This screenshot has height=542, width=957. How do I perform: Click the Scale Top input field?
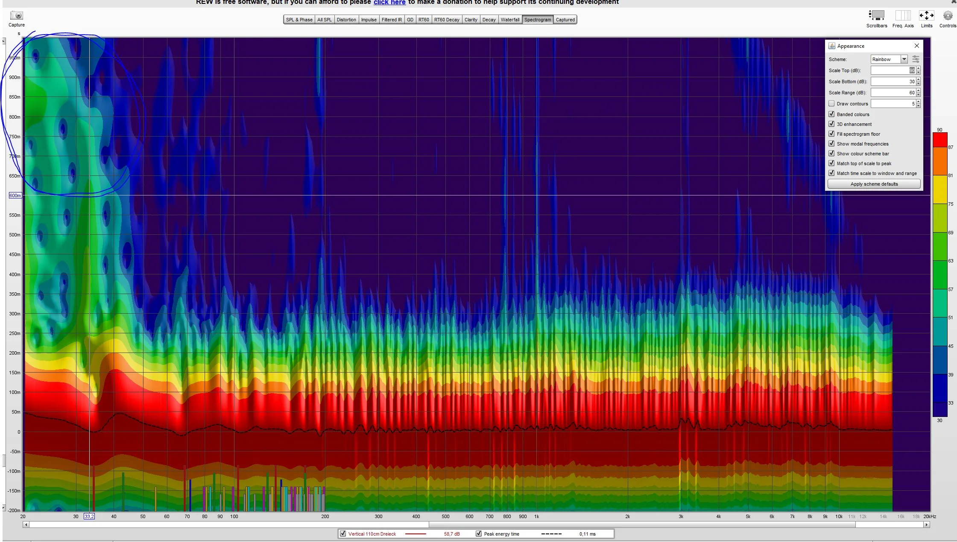[x=893, y=70]
